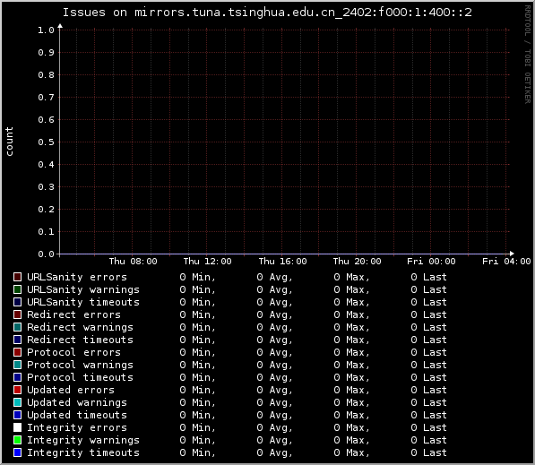Screen dimensions: 535x465
Task: Click the Fri 00:00 time axis label
Action: (431, 262)
